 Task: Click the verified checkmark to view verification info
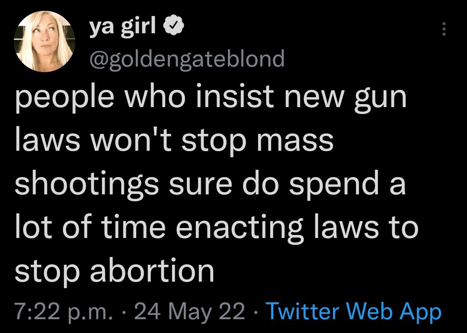(x=173, y=25)
